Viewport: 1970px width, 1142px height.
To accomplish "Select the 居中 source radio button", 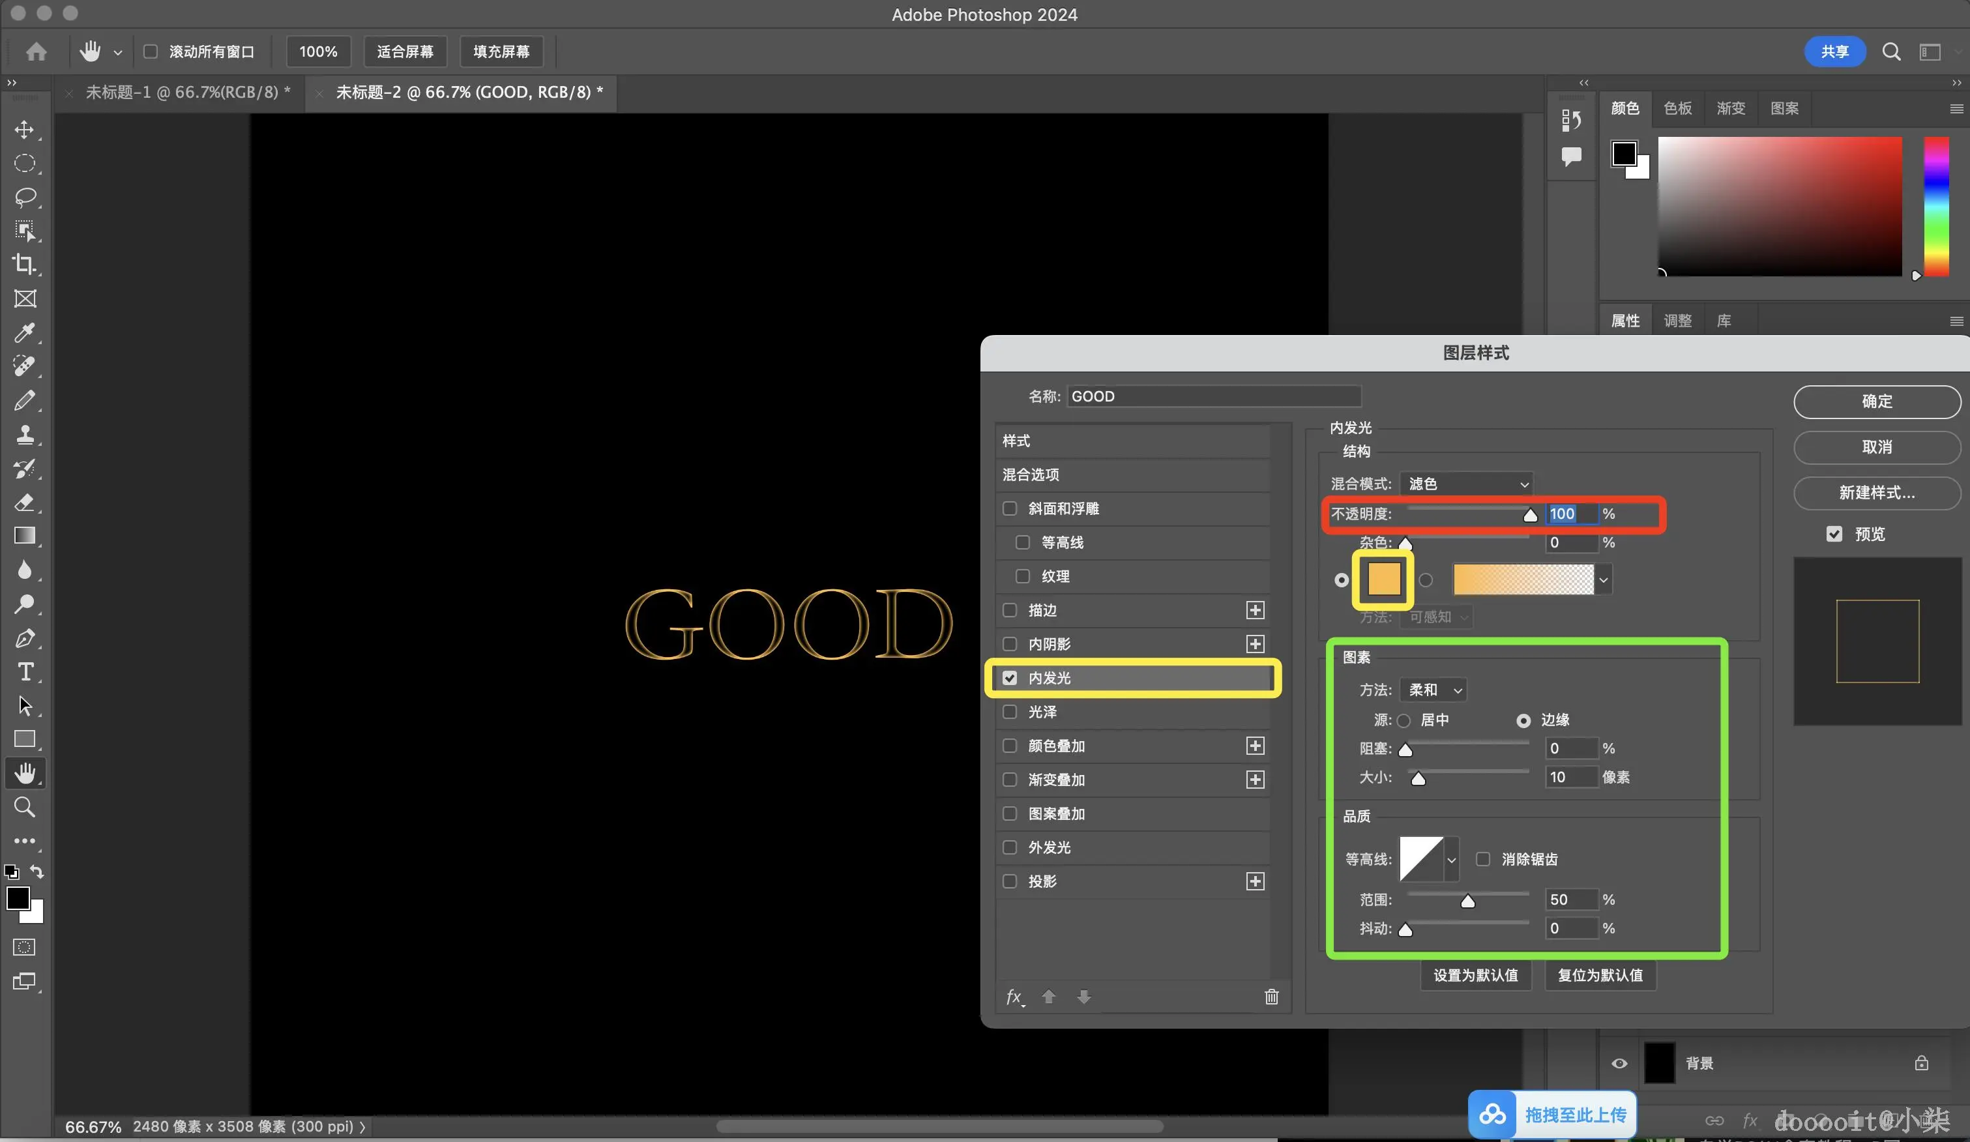I will click(x=1404, y=721).
